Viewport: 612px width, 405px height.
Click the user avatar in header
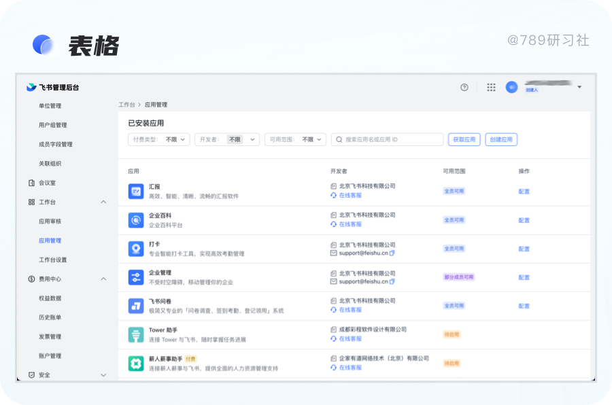click(x=511, y=88)
